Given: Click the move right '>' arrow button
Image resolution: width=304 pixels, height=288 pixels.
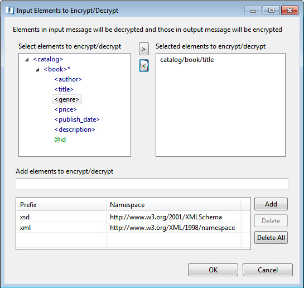Looking at the screenshot, I should point(144,49).
